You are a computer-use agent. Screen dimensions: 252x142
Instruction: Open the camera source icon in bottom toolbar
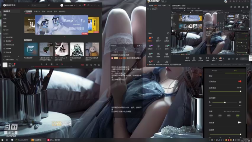pyautogui.click(x=194, y=59)
